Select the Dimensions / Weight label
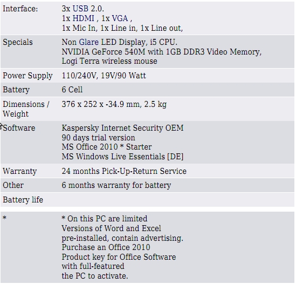 coord(26,109)
